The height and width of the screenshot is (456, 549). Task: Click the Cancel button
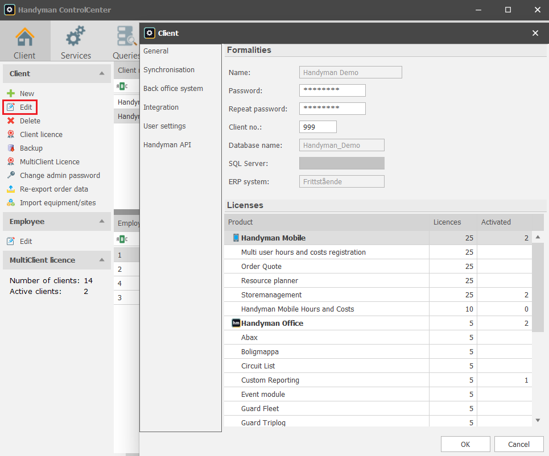pyautogui.click(x=518, y=444)
